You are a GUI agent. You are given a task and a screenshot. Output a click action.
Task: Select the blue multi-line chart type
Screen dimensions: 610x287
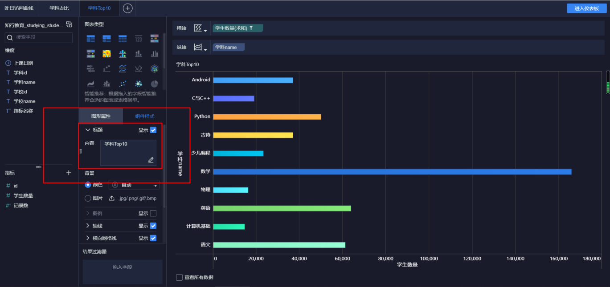click(x=123, y=68)
